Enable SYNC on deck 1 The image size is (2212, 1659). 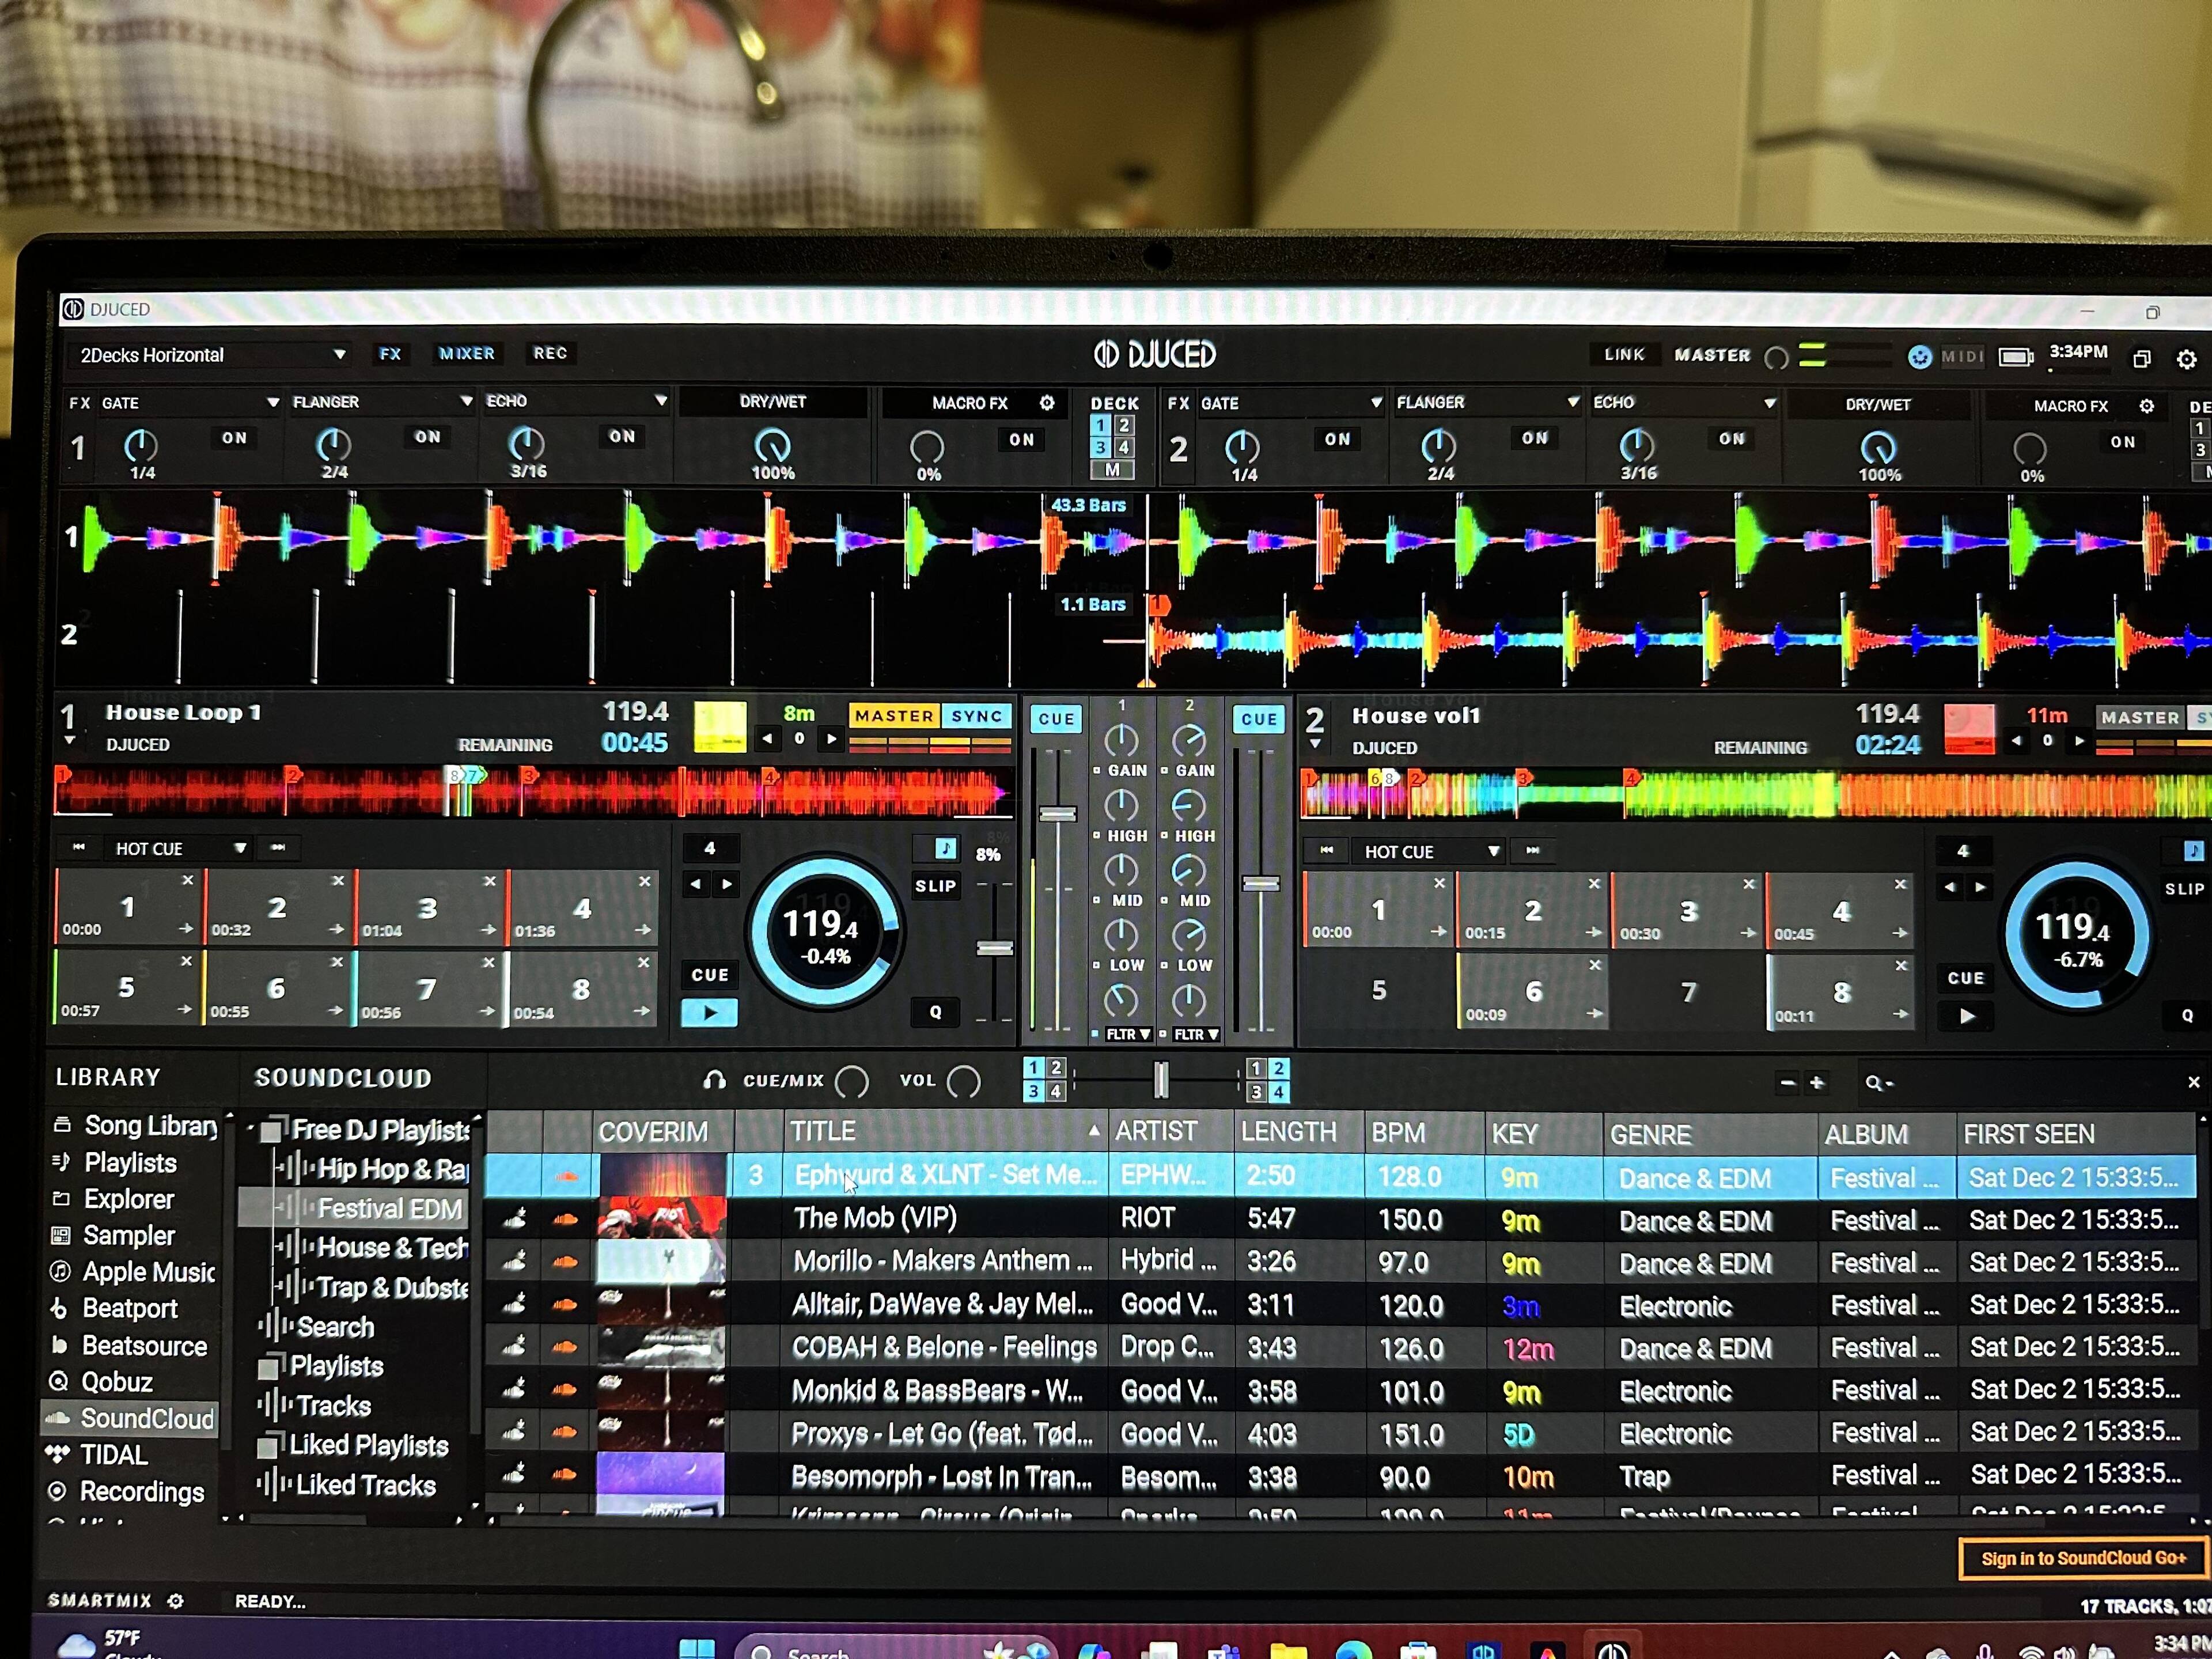(x=976, y=716)
